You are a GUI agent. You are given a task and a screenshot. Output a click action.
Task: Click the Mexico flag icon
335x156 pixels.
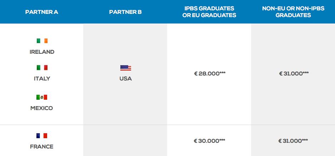[x=42, y=97]
